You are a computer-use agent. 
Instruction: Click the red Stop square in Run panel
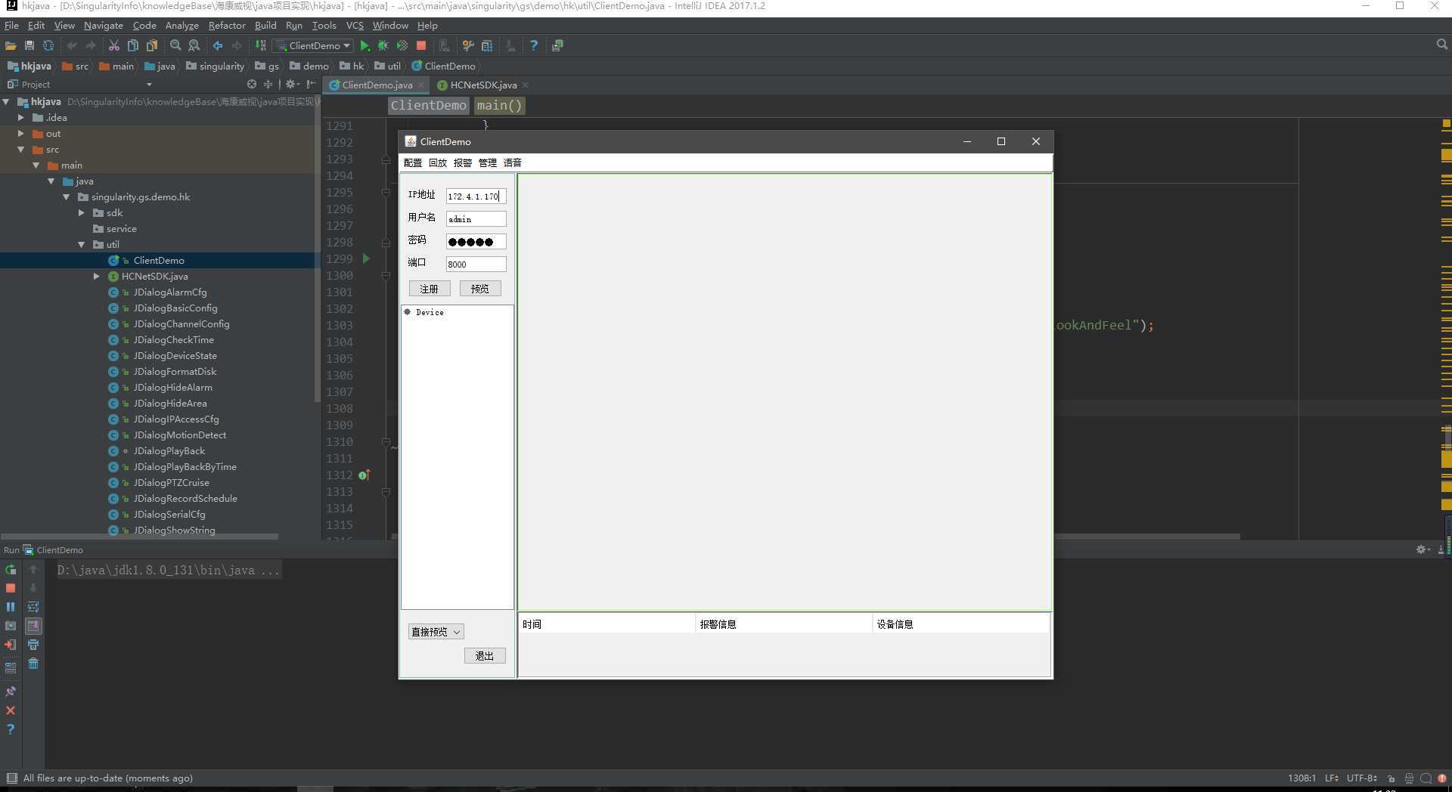pyautogui.click(x=11, y=588)
